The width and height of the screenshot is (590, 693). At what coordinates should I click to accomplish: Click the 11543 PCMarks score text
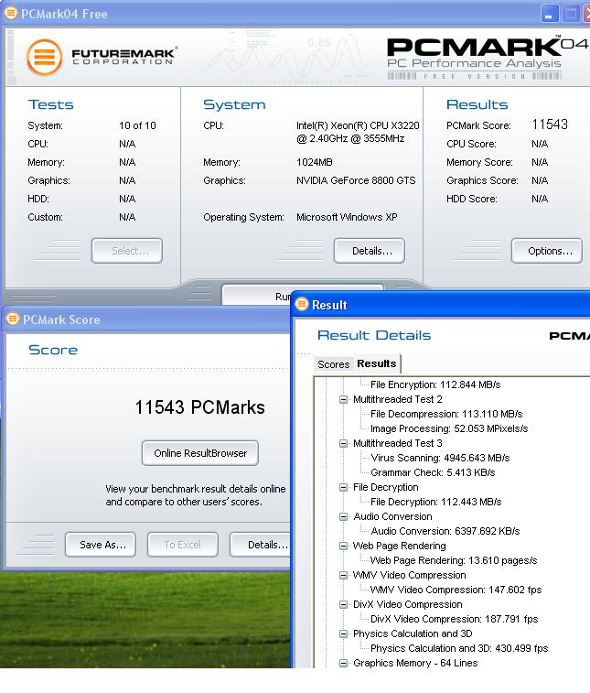199,407
